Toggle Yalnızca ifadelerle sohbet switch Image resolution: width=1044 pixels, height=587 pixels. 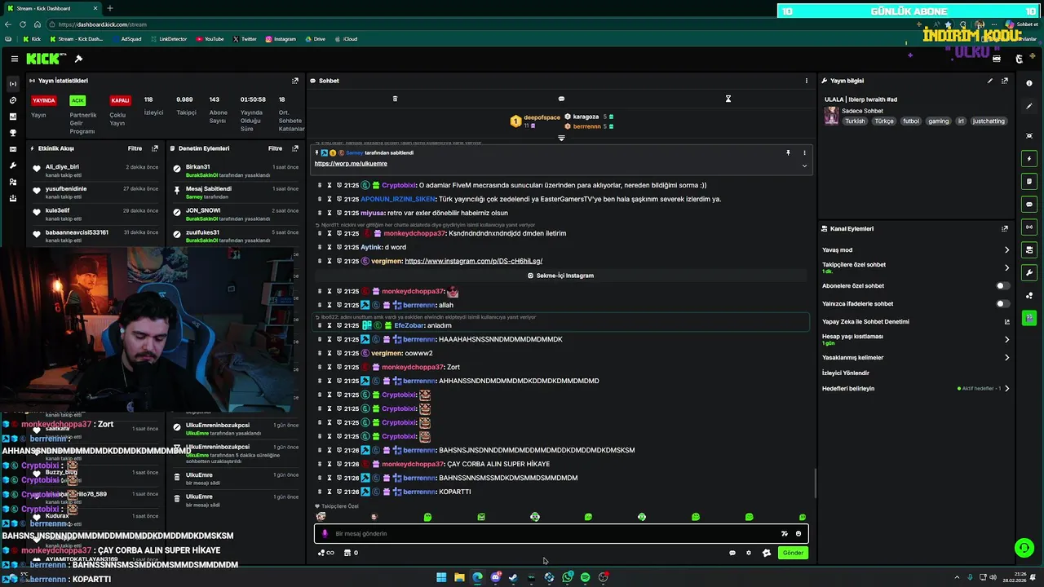pyautogui.click(x=1002, y=304)
